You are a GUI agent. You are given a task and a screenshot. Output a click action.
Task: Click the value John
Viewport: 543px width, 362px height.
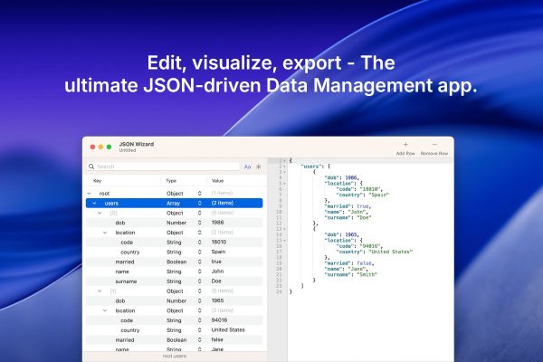tap(217, 271)
